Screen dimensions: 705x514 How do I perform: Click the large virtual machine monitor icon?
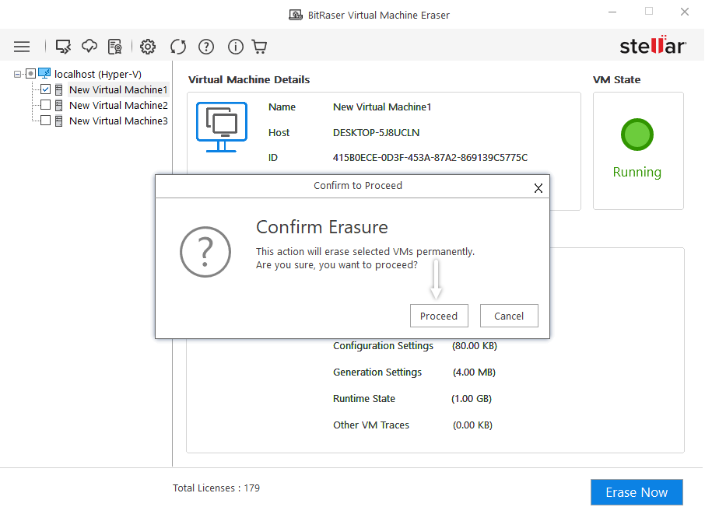coord(222,128)
